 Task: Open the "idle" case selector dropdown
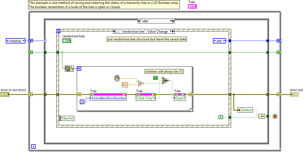pyautogui.click(x=171, y=21)
